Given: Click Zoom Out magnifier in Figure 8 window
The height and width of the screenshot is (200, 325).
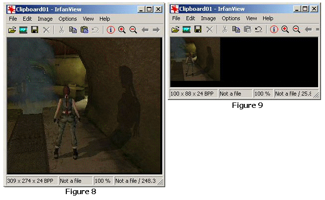Looking at the screenshot, I should pyautogui.click(x=133, y=30).
